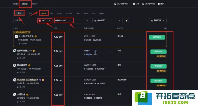This screenshot has width=198, height=106.
Task: Click the 16,653.97 USDT amount
Action: [90, 65]
